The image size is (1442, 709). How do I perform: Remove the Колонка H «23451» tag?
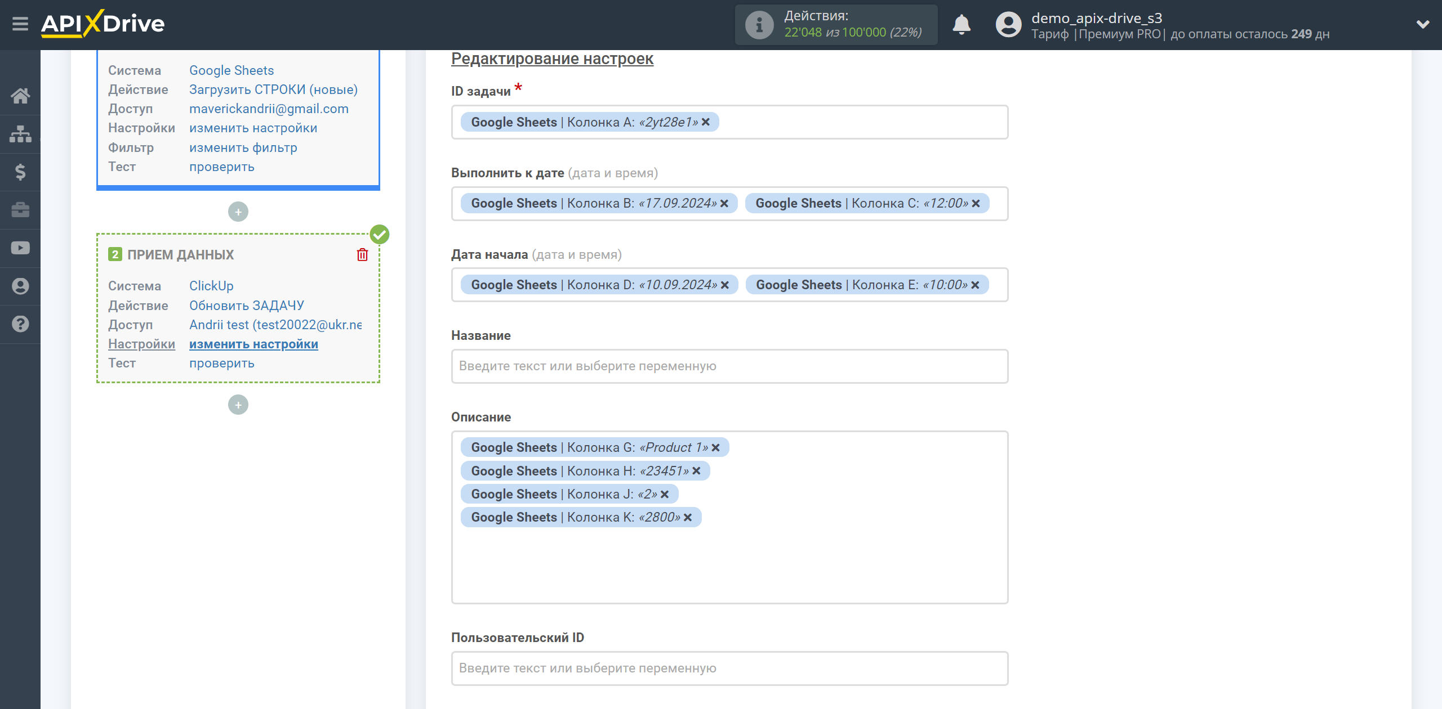pyautogui.click(x=696, y=471)
